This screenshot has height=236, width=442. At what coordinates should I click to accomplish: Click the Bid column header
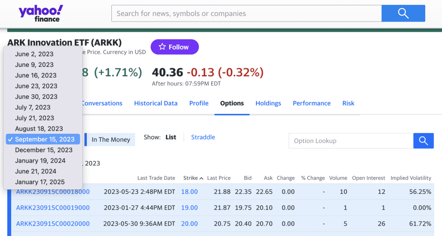point(247,178)
